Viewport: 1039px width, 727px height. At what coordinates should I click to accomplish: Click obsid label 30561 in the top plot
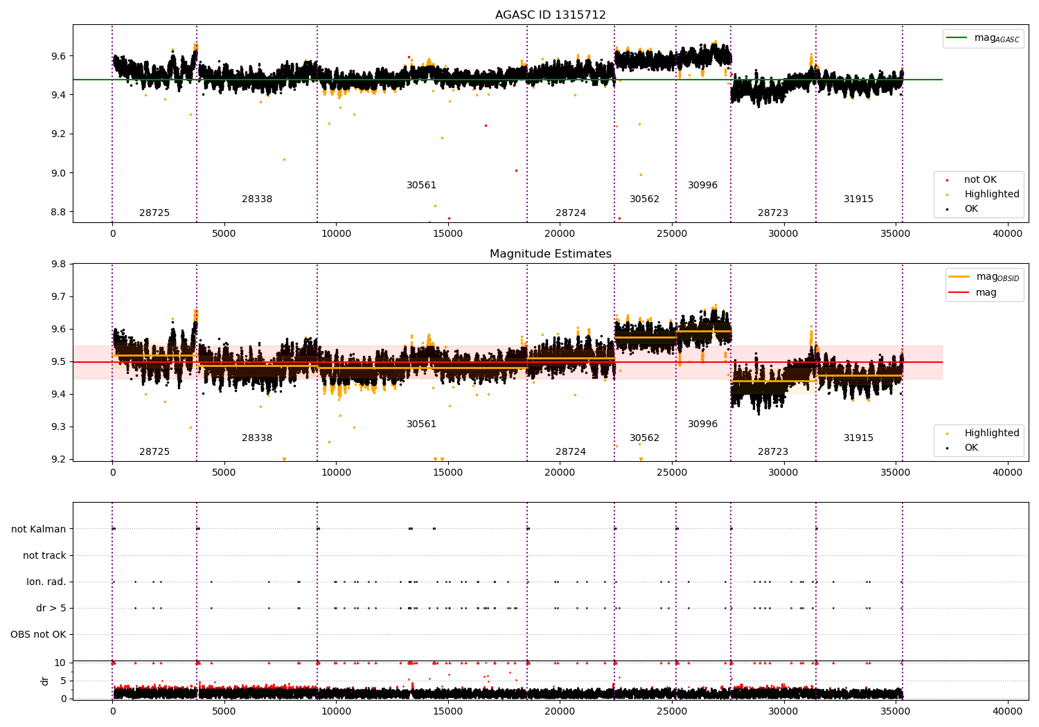pos(422,185)
